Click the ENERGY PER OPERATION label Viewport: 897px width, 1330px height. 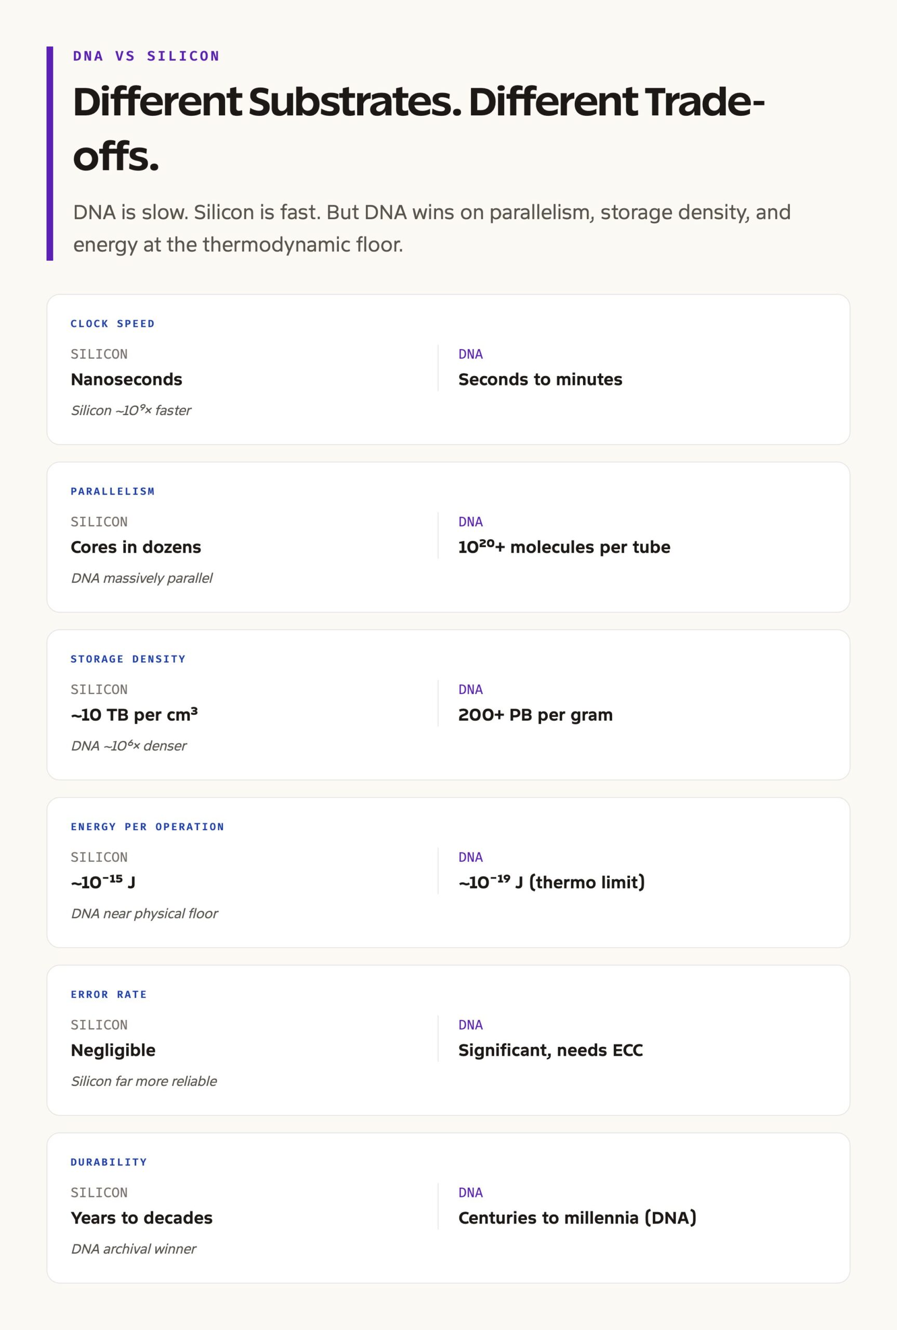148,827
